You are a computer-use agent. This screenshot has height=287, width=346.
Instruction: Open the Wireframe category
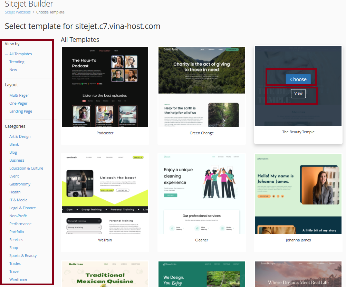coord(18,279)
